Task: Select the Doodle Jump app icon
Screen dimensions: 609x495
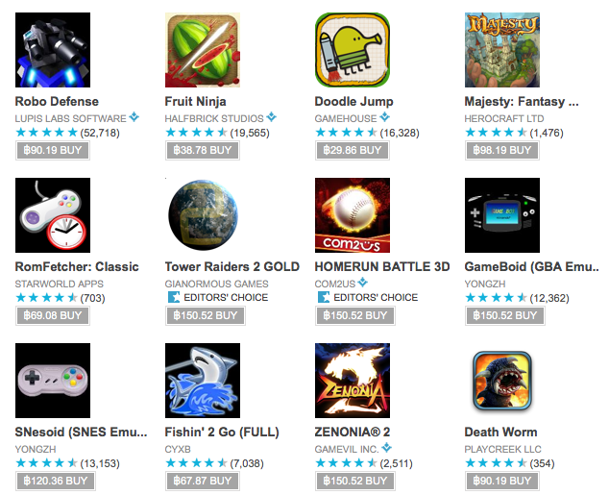Action: 353,50
